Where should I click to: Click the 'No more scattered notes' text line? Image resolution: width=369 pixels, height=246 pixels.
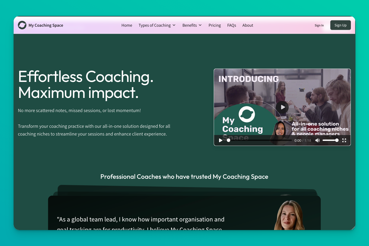pyautogui.click(x=79, y=110)
